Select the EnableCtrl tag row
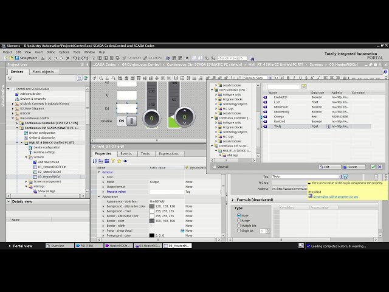389x292 pixels. point(317,97)
